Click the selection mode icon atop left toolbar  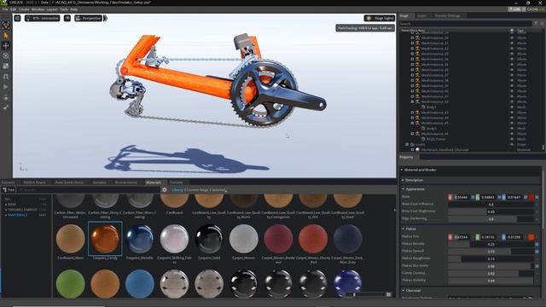click(x=6, y=25)
